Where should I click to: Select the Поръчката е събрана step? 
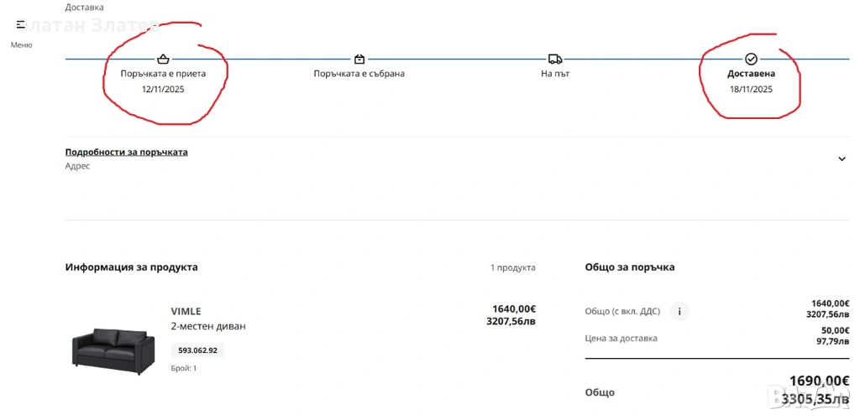(359, 74)
